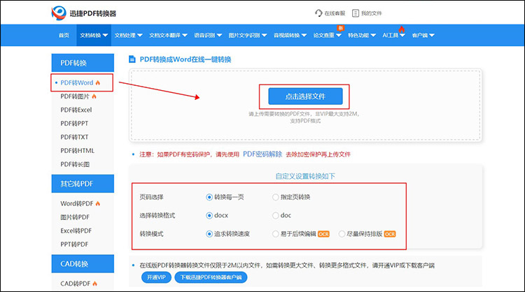Go to 首页 in navigation bar
The image size is (525, 292).
64,35
